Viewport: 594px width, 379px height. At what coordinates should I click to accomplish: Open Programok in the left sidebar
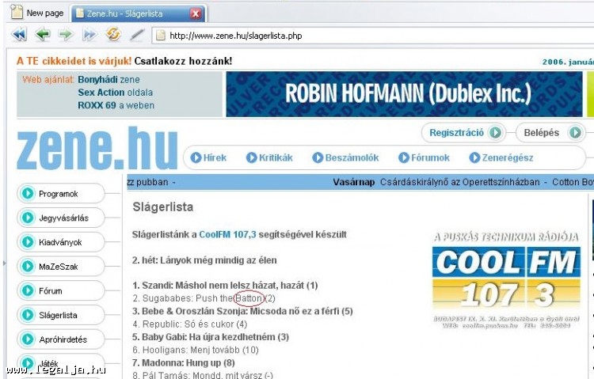(59, 194)
